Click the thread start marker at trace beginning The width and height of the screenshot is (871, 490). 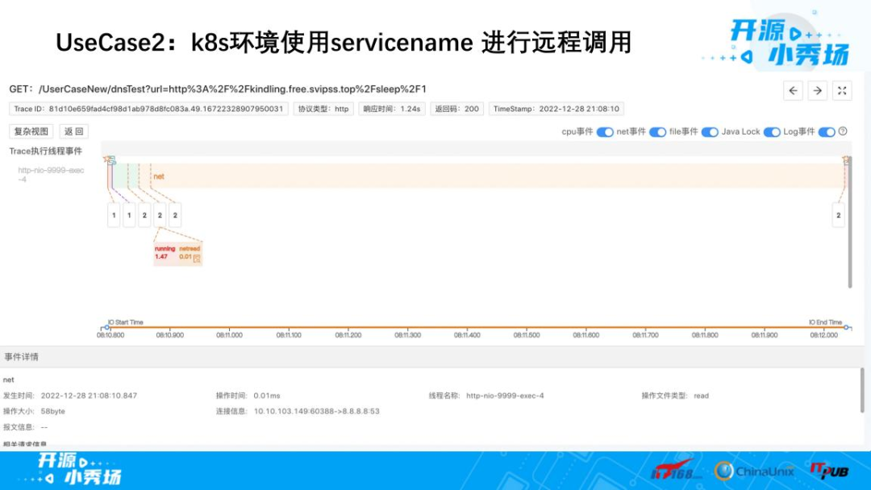(107, 159)
